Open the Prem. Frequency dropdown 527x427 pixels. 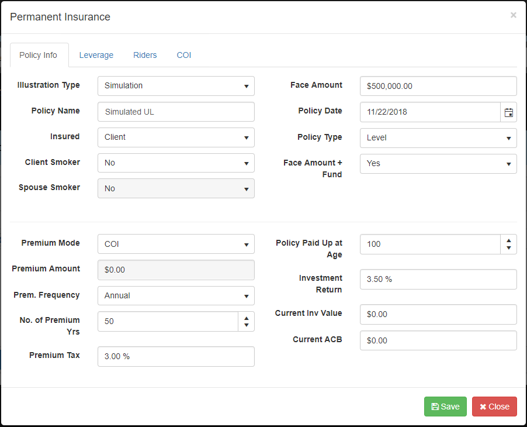(x=176, y=295)
